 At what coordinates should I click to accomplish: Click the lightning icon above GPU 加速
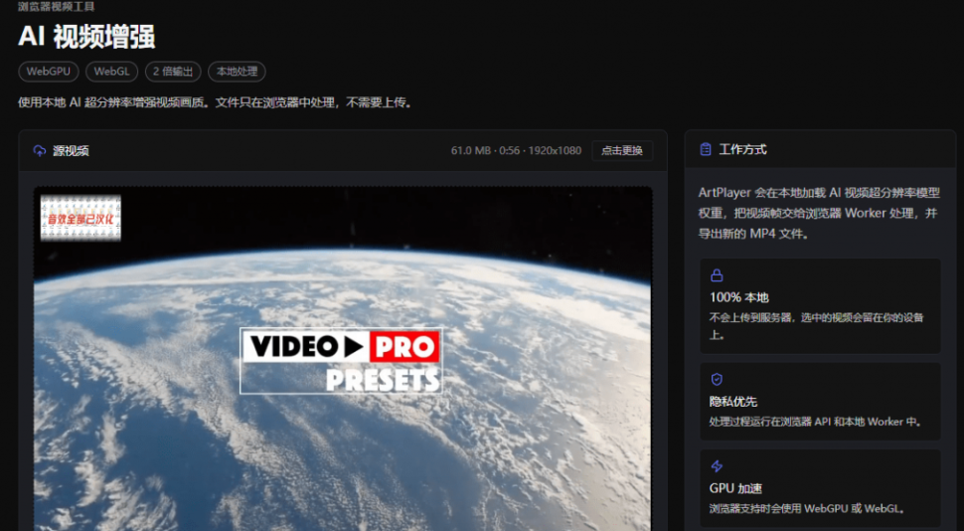tap(717, 465)
